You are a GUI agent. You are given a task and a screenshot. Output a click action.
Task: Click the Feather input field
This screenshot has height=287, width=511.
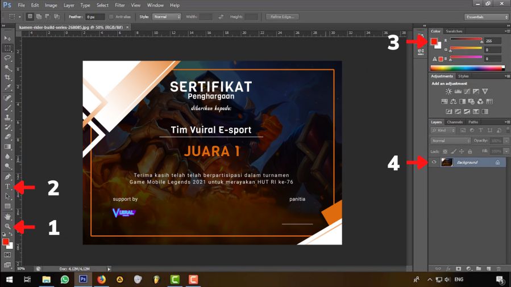tap(95, 17)
